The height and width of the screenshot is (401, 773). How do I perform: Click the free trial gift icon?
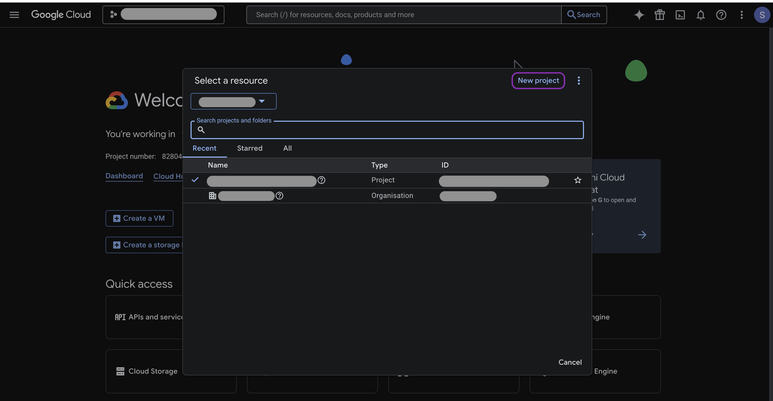click(x=660, y=15)
